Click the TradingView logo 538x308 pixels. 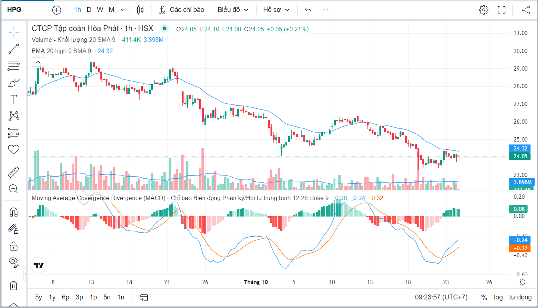click(x=39, y=266)
